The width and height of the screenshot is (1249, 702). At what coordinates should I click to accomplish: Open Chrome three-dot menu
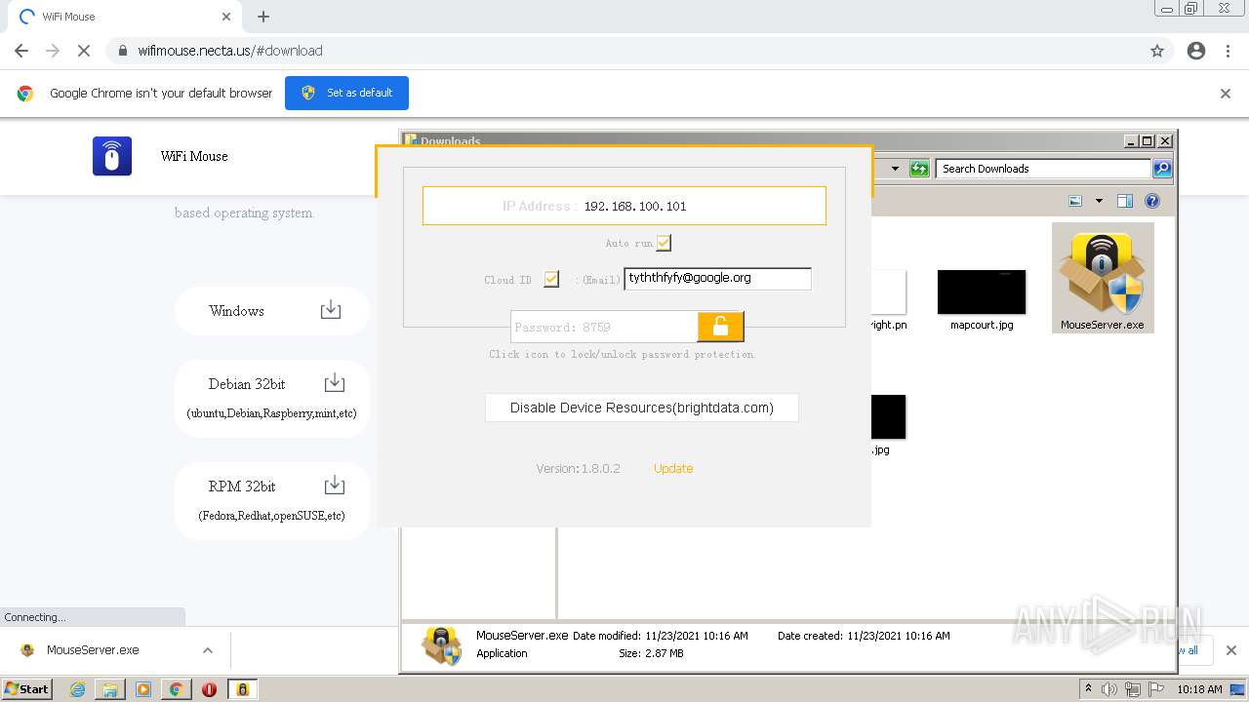(1228, 51)
